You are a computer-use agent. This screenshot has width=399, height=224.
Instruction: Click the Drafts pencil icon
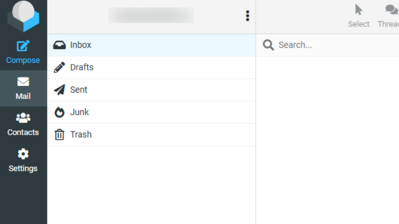(x=59, y=67)
